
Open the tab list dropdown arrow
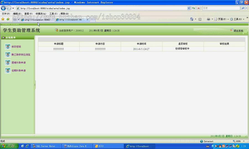tap(19, 20)
